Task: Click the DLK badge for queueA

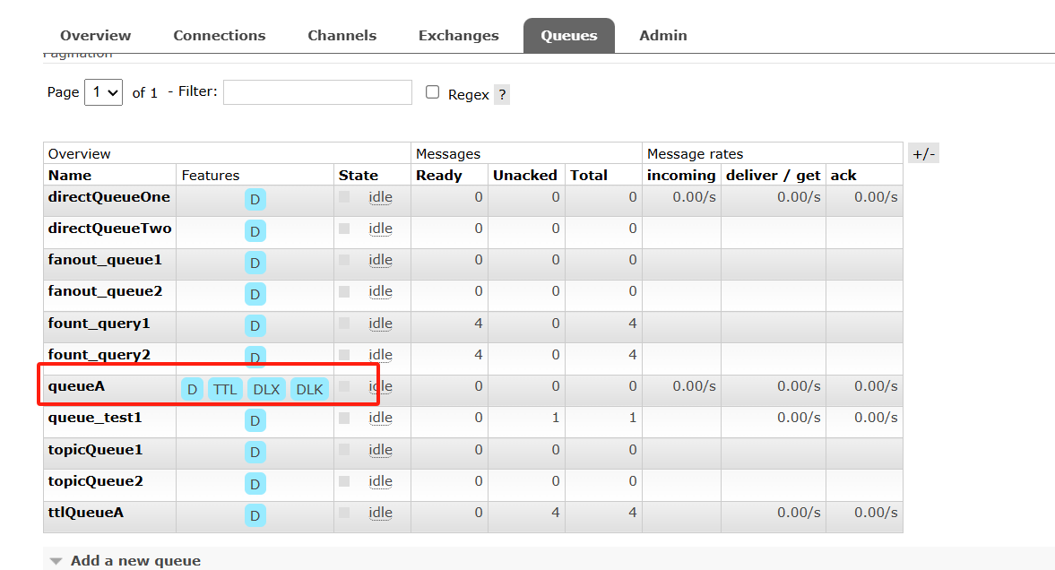Action: [309, 390]
